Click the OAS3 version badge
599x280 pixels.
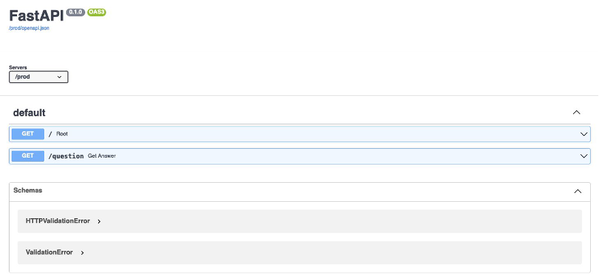tap(97, 12)
